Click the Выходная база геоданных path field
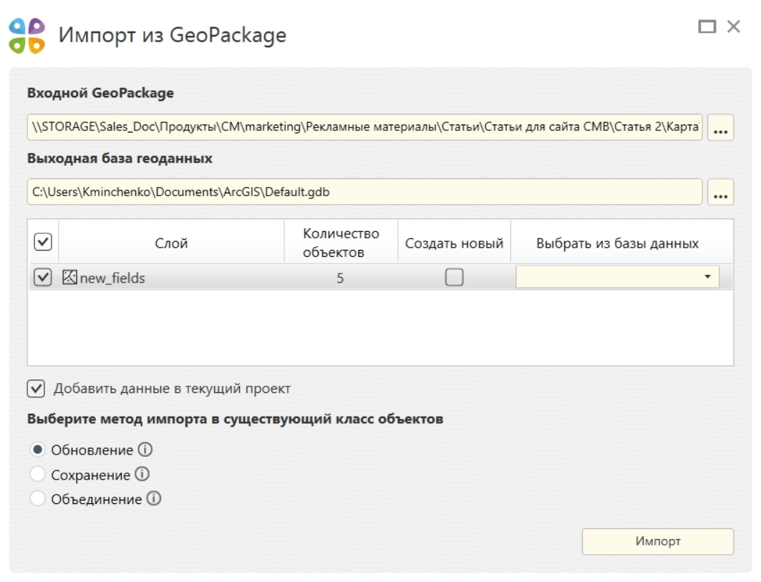The height and width of the screenshot is (582, 761). click(364, 192)
